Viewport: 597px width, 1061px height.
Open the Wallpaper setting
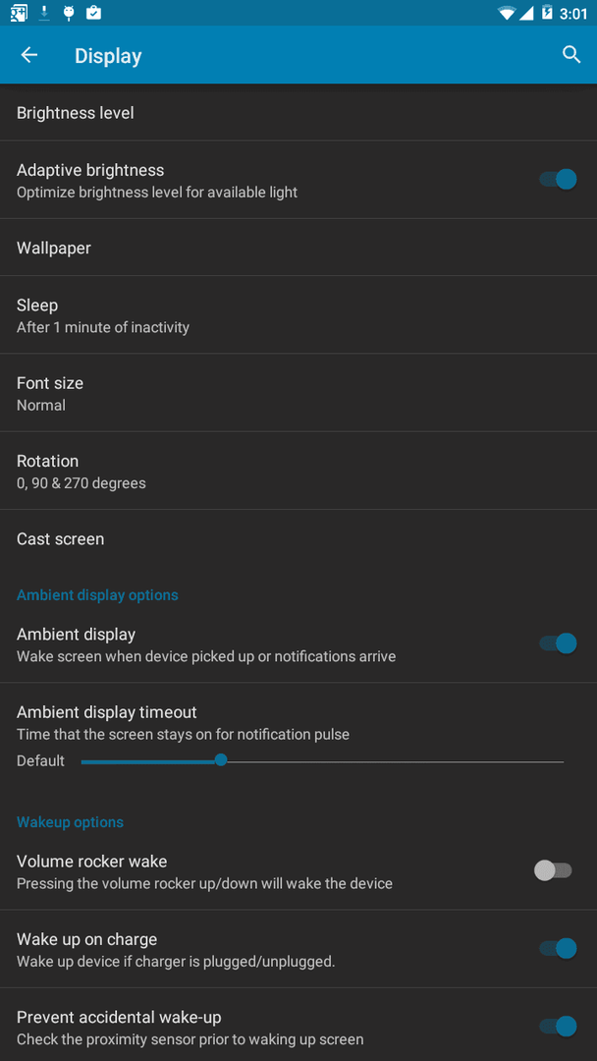tap(298, 248)
